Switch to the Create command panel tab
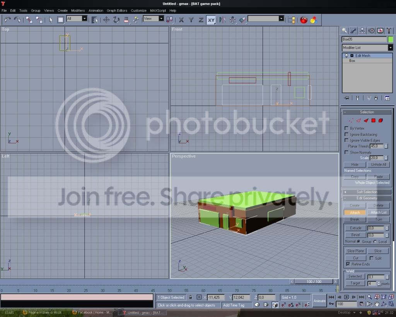The height and width of the screenshot is (317, 396). 345,31
